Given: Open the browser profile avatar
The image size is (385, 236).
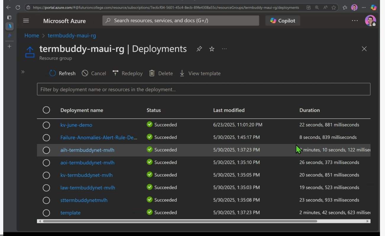Looking at the screenshot, I should (354, 8).
